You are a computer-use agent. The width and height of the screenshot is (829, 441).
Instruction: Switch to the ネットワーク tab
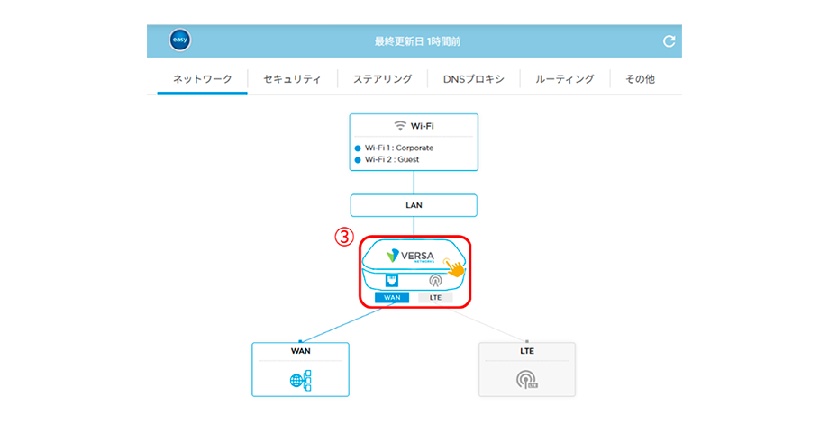[x=202, y=79]
